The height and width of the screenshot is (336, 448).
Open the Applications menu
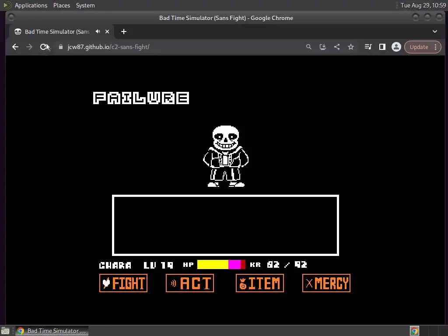coord(31,5)
